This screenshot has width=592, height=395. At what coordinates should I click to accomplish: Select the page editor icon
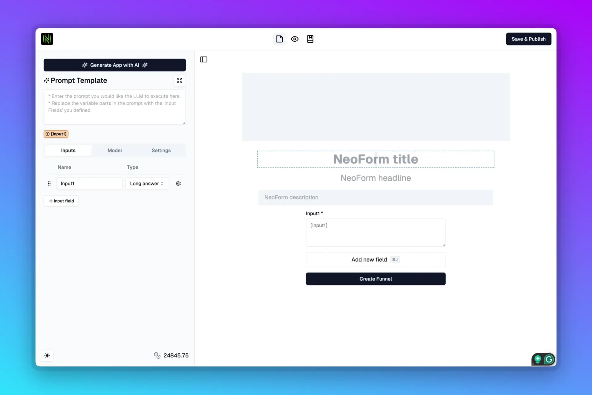tap(279, 39)
